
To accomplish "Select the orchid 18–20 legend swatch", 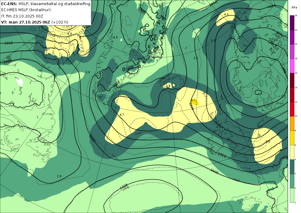I will click(x=292, y=52).
